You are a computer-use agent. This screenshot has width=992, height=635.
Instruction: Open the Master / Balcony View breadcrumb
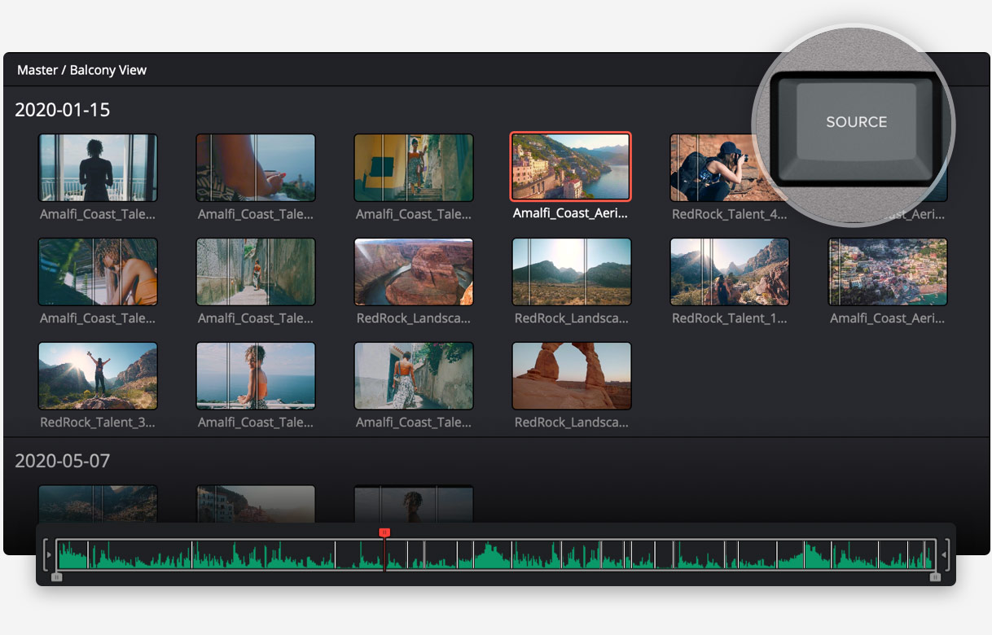click(81, 70)
